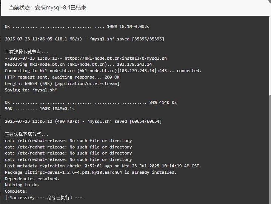Click the current status header text
Image resolution: width=271 pixels, height=204 pixels.
48,8
